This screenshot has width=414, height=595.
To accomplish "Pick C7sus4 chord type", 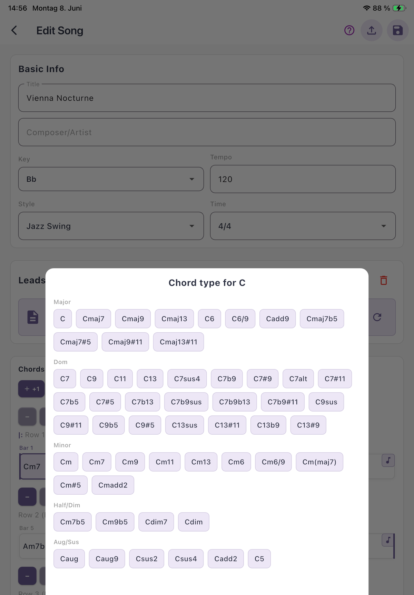I will pos(187,379).
